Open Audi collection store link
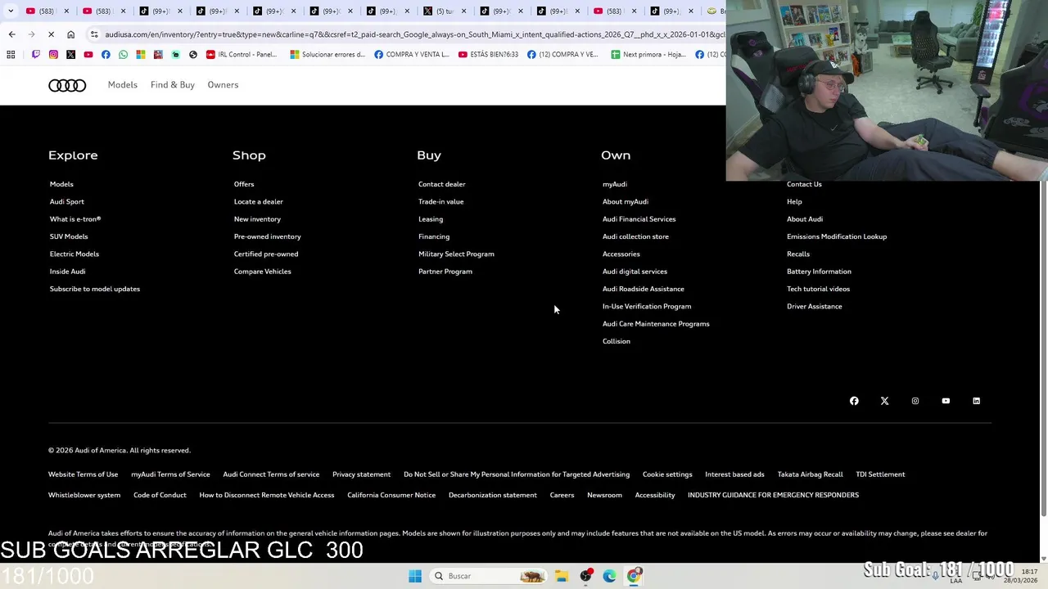Image resolution: width=1048 pixels, height=589 pixels. 636,236
